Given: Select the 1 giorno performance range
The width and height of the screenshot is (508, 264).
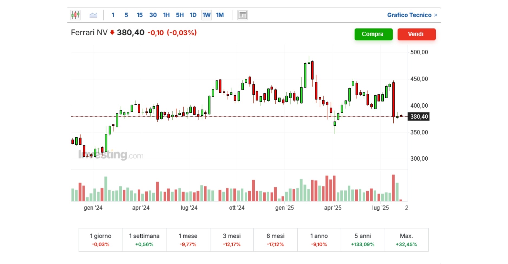Looking at the screenshot, I should tap(101, 240).
